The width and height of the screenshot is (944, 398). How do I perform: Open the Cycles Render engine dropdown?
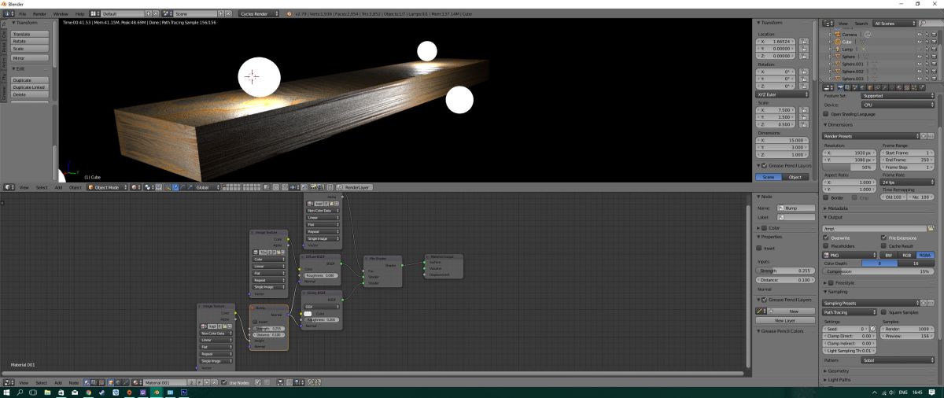tap(260, 14)
